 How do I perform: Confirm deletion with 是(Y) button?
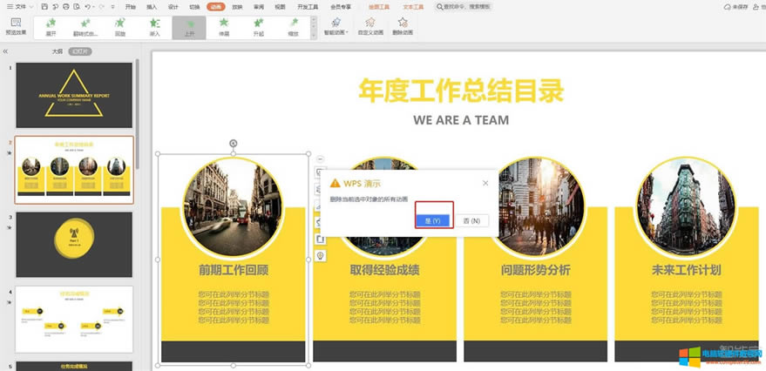coord(433,221)
